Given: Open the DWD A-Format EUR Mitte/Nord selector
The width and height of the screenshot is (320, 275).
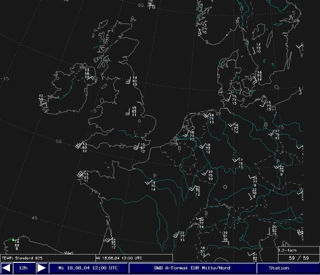Looking at the screenshot, I should tap(192, 268).
